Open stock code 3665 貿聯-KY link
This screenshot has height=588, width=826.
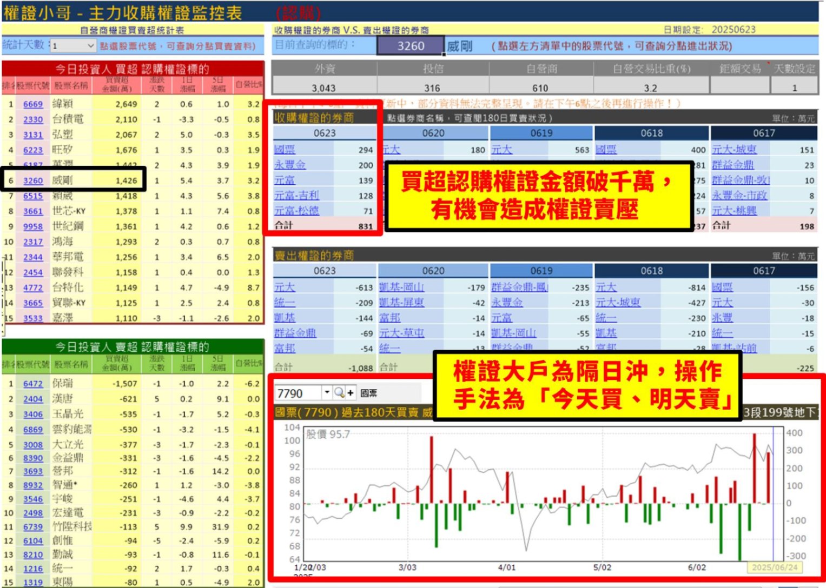[x=33, y=303]
